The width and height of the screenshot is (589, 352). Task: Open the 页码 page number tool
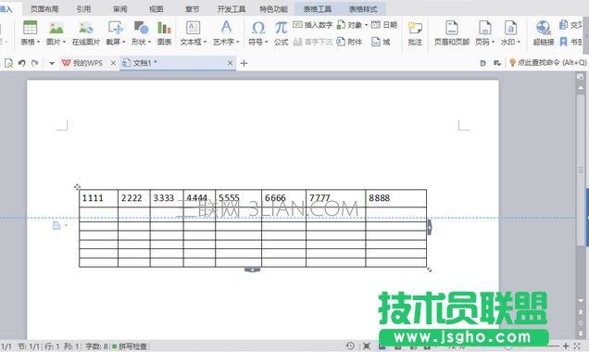[x=484, y=33]
